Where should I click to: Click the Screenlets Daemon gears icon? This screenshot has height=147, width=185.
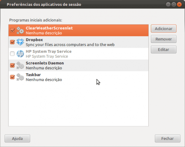(20, 65)
